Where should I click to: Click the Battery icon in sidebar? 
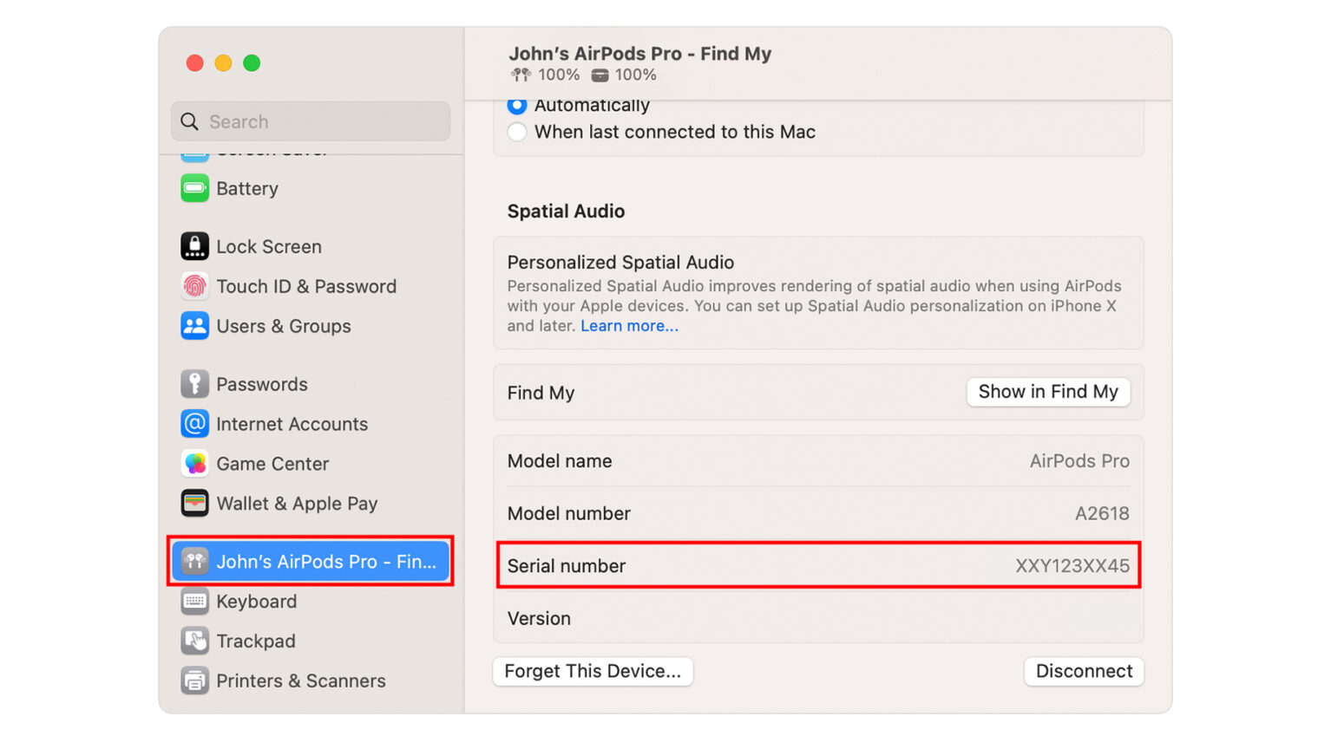point(194,188)
